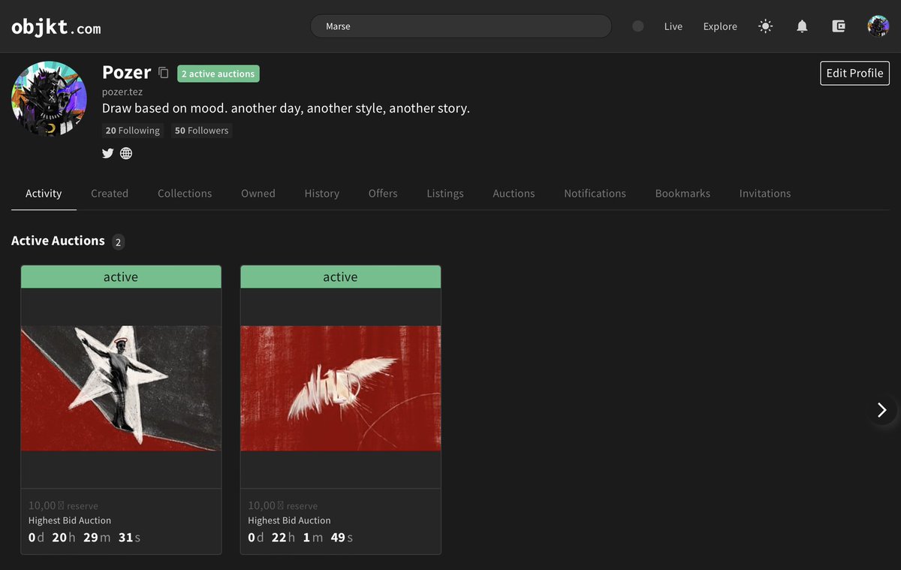The width and height of the screenshot is (901, 570).
Task: Open the objkt.com home logo
Action: (56, 28)
